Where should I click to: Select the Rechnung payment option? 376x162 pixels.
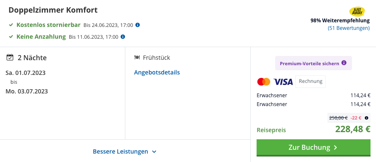click(311, 82)
